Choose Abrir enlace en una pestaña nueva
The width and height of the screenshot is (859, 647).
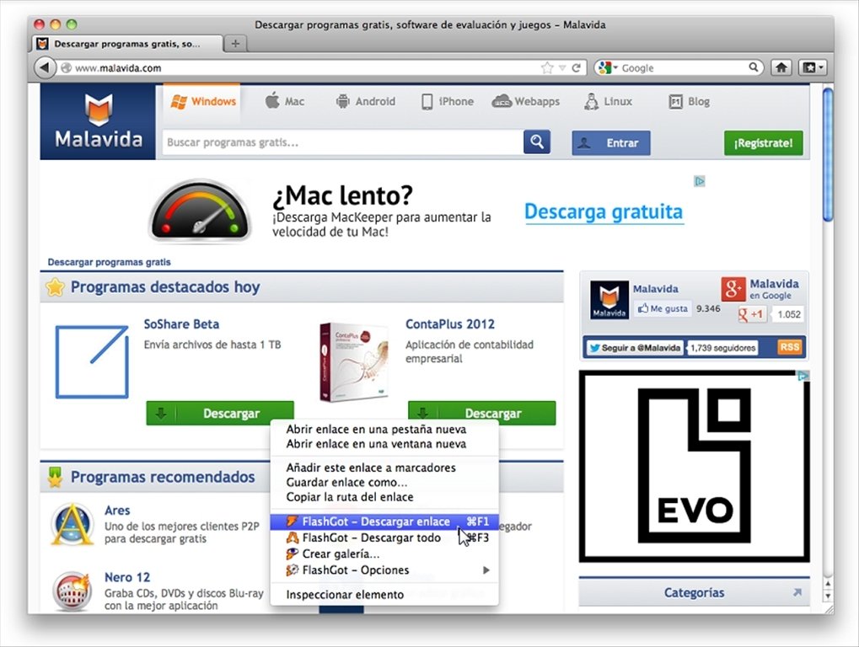(384, 429)
